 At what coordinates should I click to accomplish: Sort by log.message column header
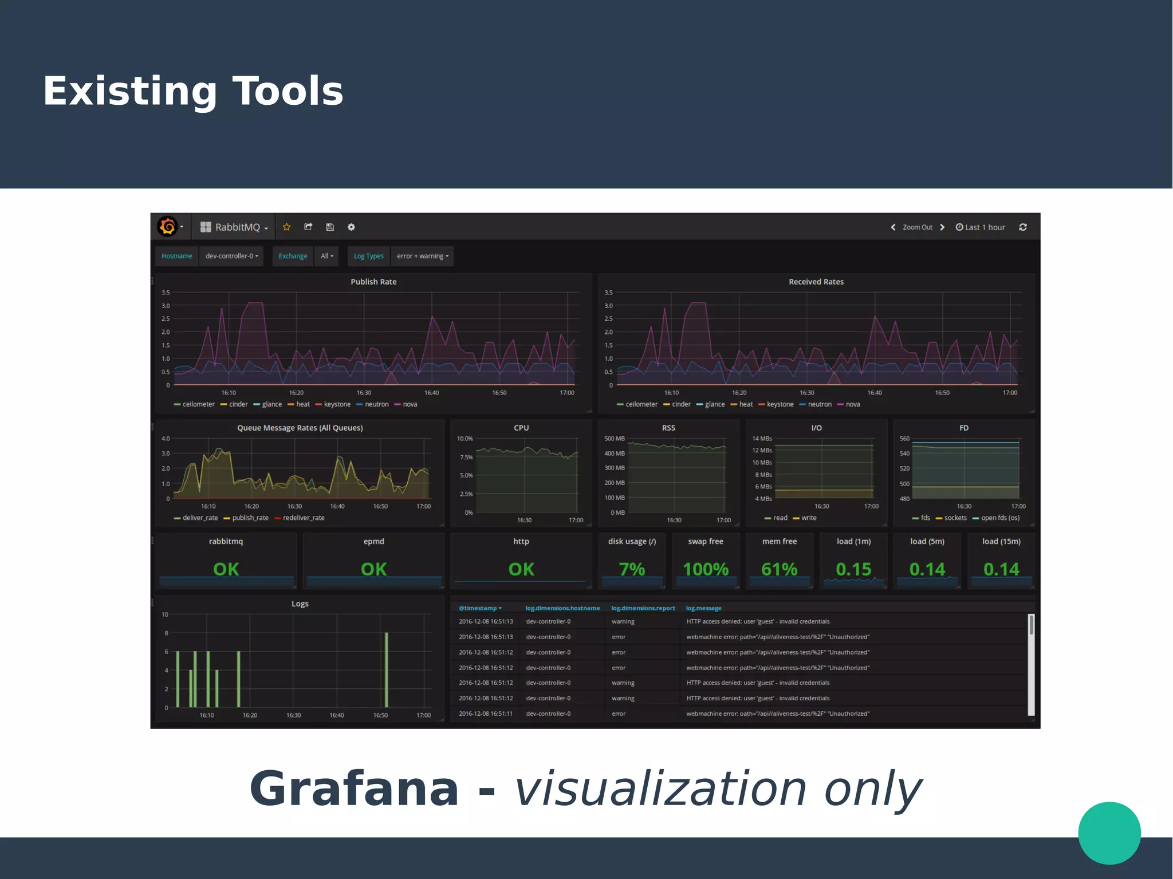(x=703, y=608)
